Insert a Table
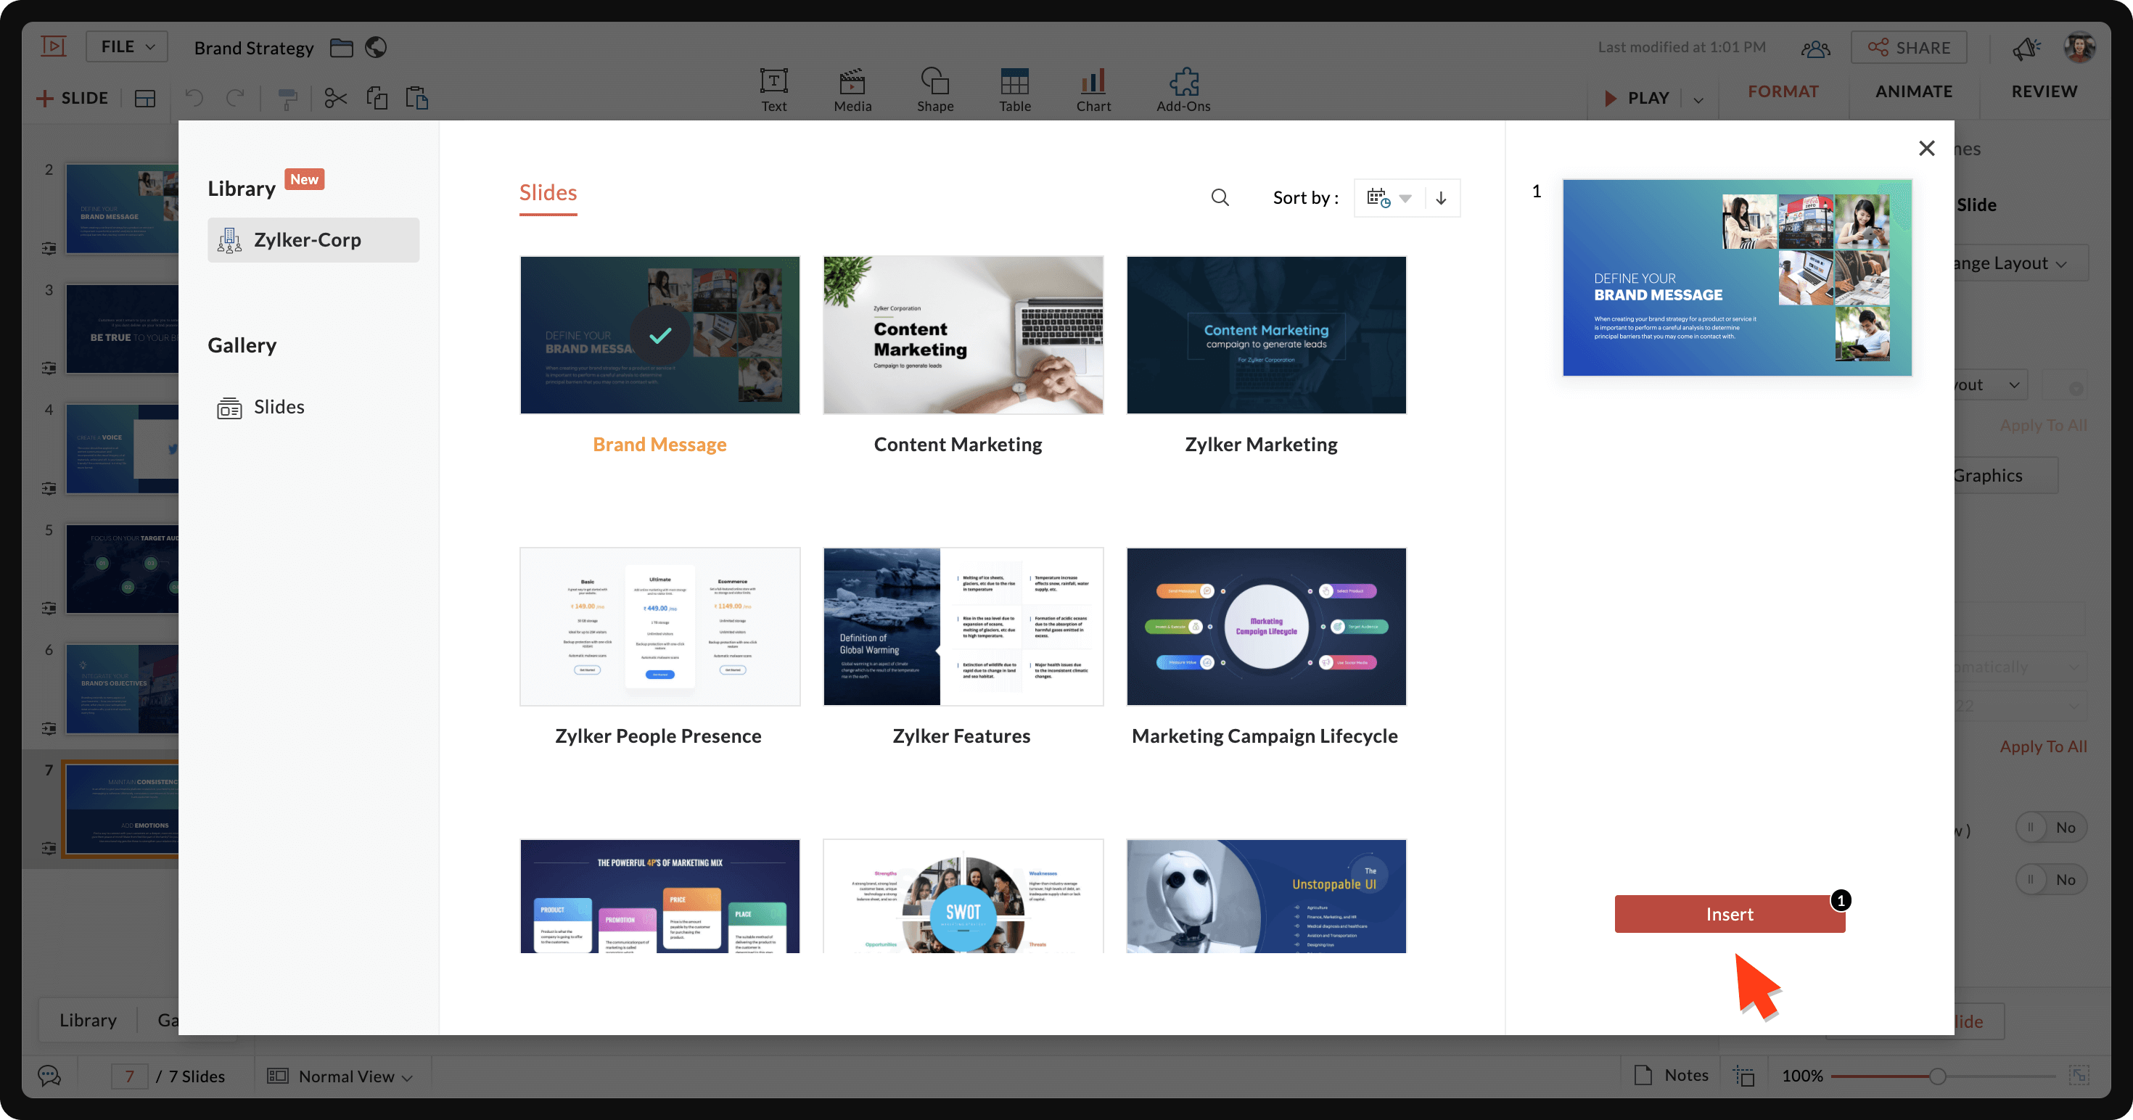This screenshot has width=2133, height=1120. click(x=1014, y=89)
